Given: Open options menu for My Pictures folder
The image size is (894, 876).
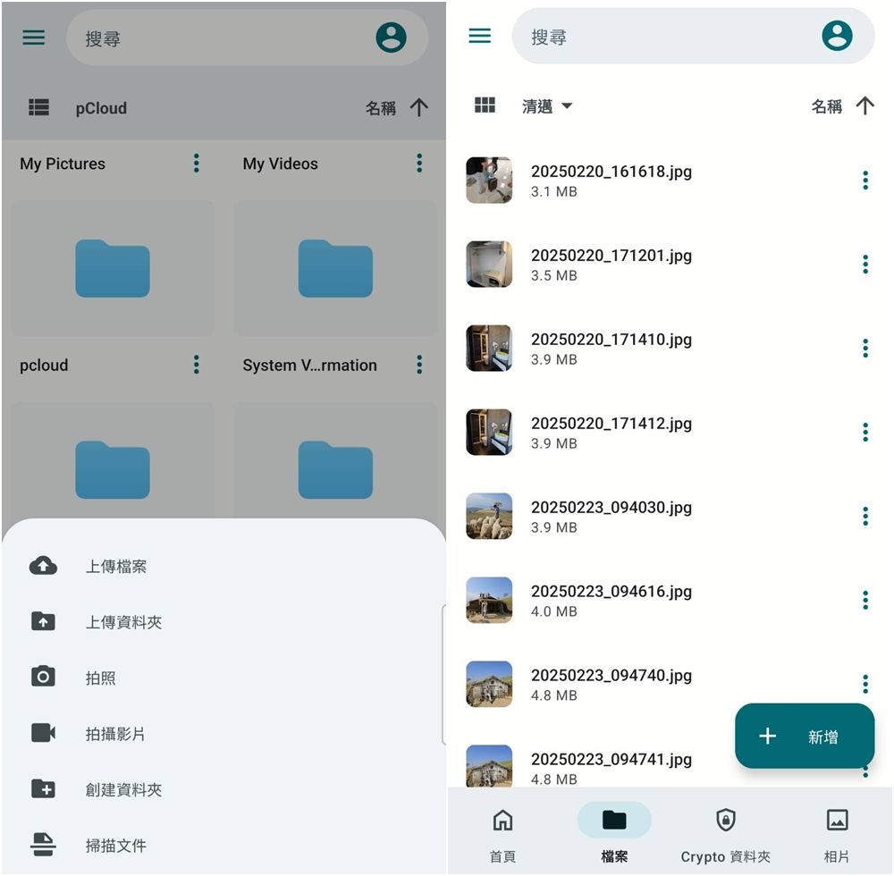Looking at the screenshot, I should point(196,164).
